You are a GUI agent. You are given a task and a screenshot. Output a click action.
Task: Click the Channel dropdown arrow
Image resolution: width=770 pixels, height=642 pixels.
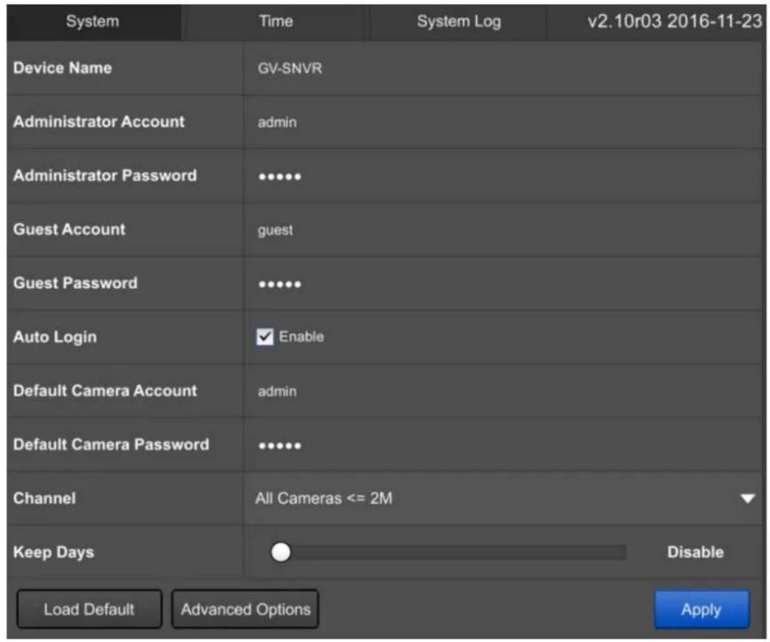click(x=747, y=499)
